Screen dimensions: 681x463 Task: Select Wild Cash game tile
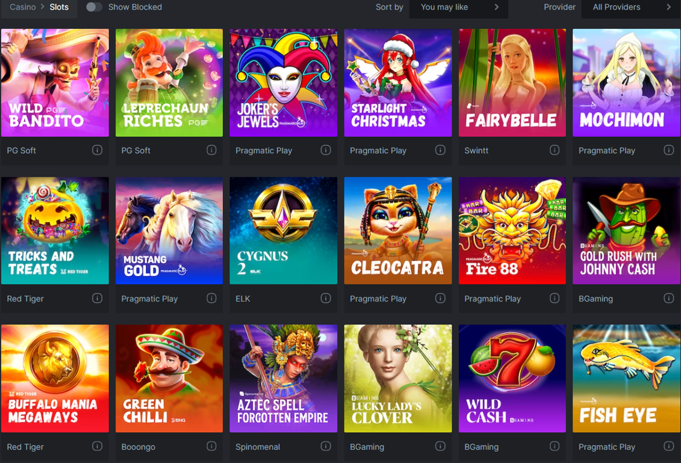pyautogui.click(x=512, y=378)
